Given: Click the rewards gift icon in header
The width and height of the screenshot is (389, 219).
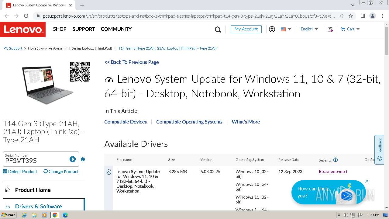Looking at the screenshot, I should click(330, 29).
